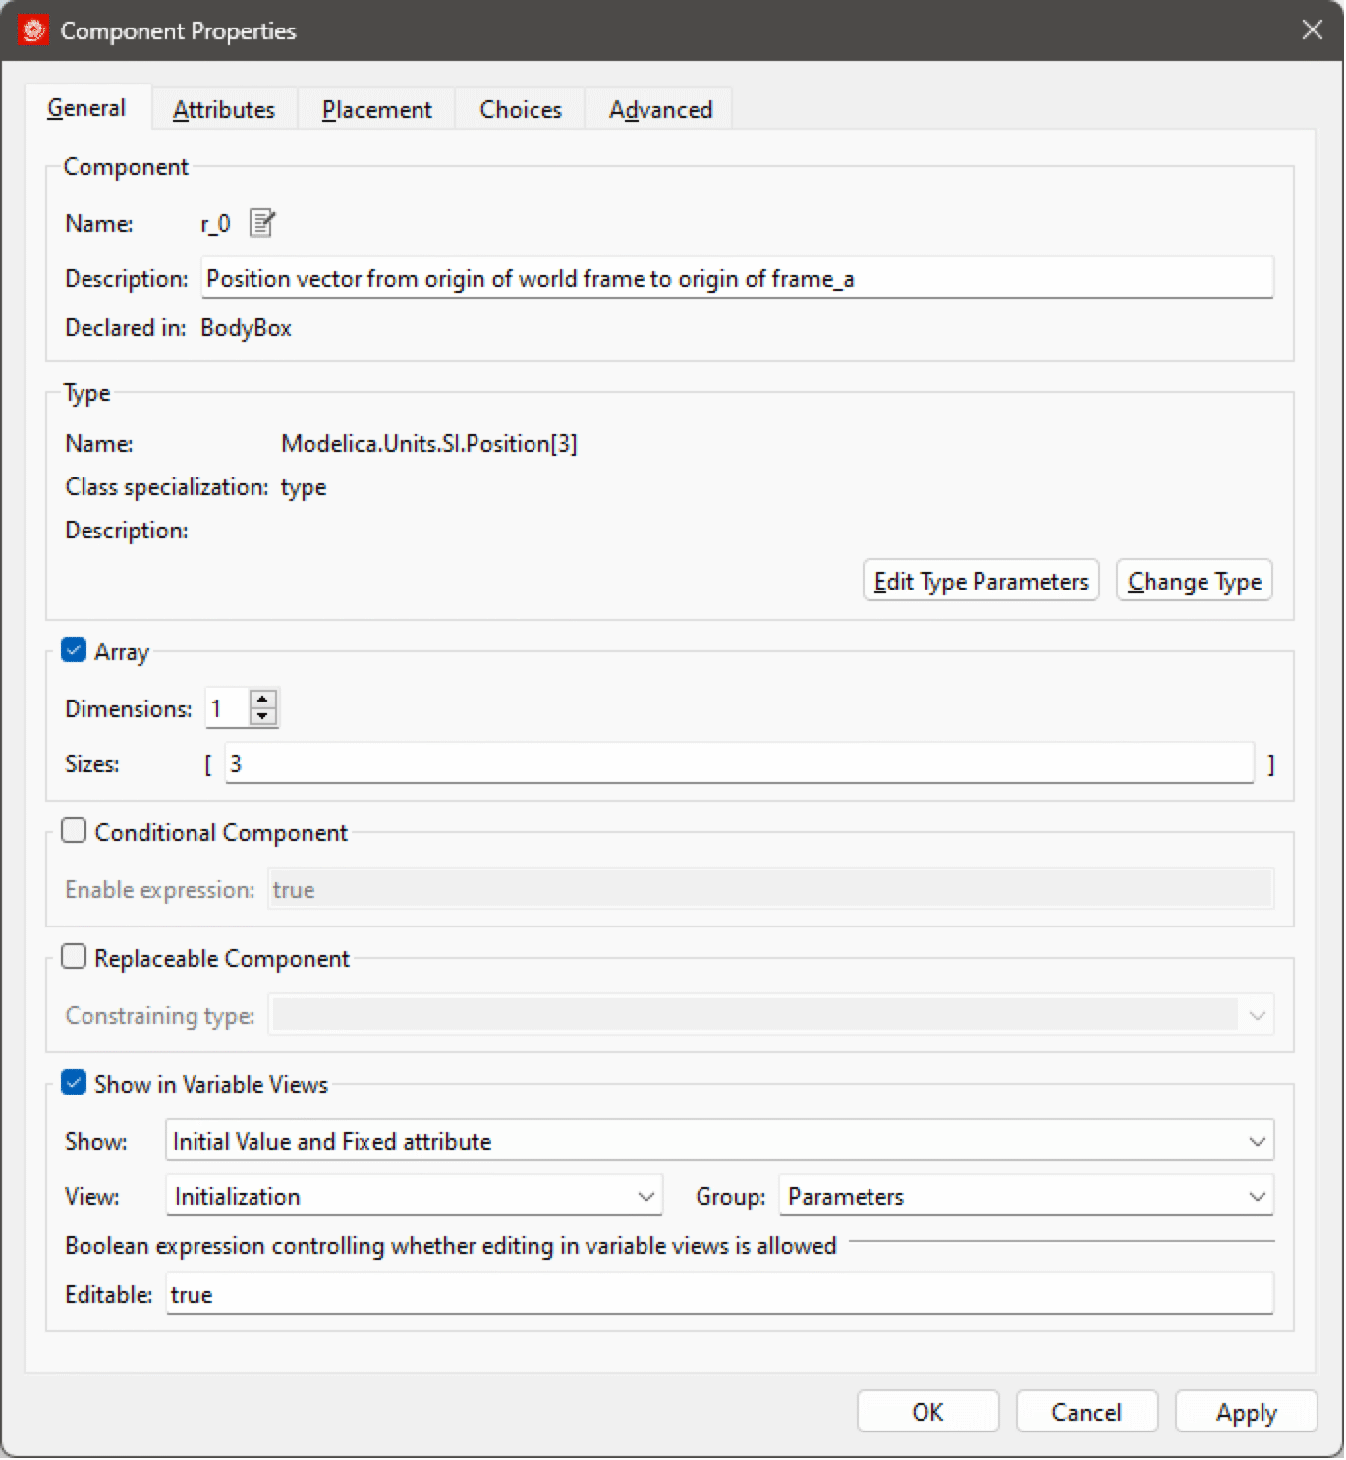
Task: Click the Change Type button
Action: [x=1195, y=581]
